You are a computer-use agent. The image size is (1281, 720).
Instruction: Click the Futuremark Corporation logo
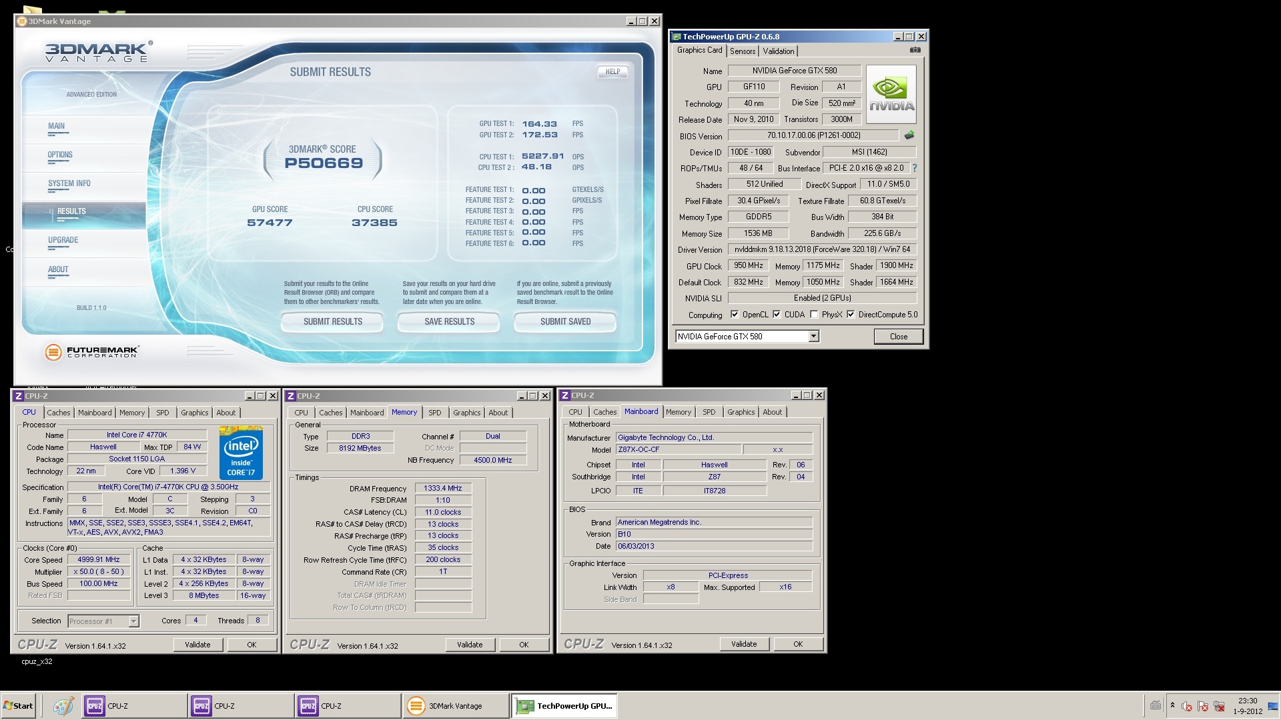point(91,351)
